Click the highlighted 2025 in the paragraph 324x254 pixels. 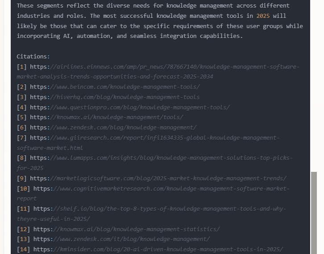pos(263,16)
